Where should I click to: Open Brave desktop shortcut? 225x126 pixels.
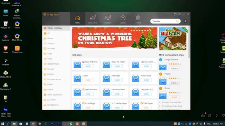(6, 50)
